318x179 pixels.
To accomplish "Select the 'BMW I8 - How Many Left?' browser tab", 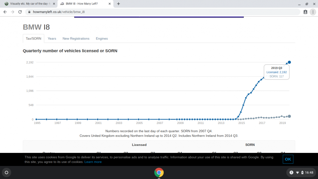I will click(85, 3).
